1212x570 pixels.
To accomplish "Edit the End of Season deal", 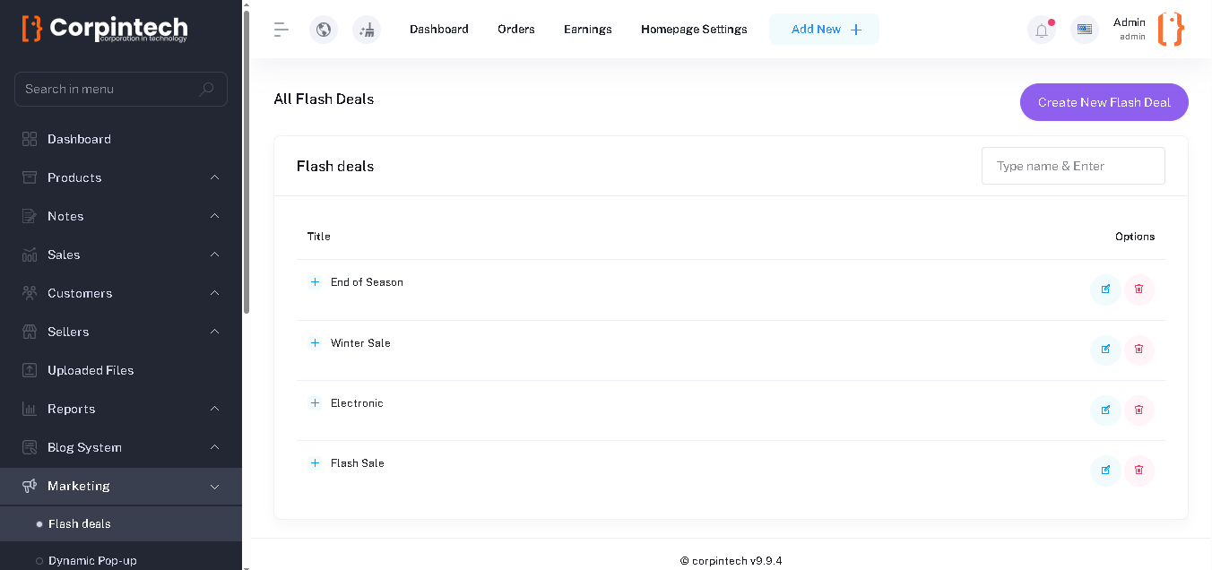I will click(x=1105, y=289).
